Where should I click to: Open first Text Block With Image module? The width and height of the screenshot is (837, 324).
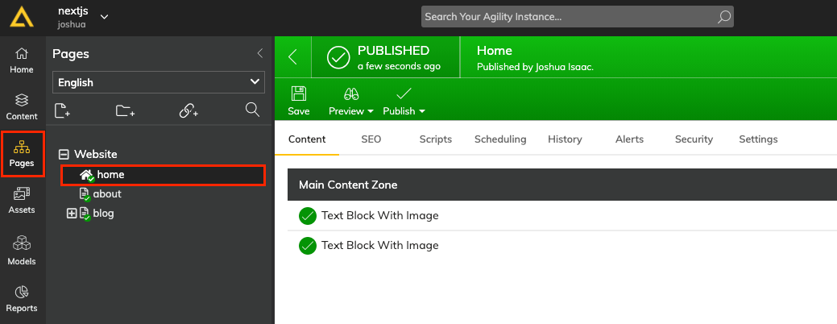(379, 216)
